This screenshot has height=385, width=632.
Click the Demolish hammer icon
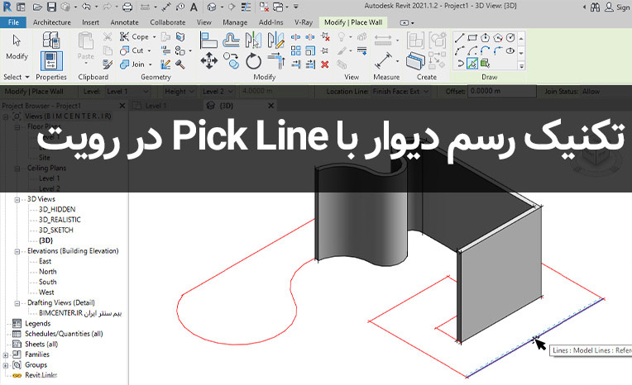click(x=180, y=64)
